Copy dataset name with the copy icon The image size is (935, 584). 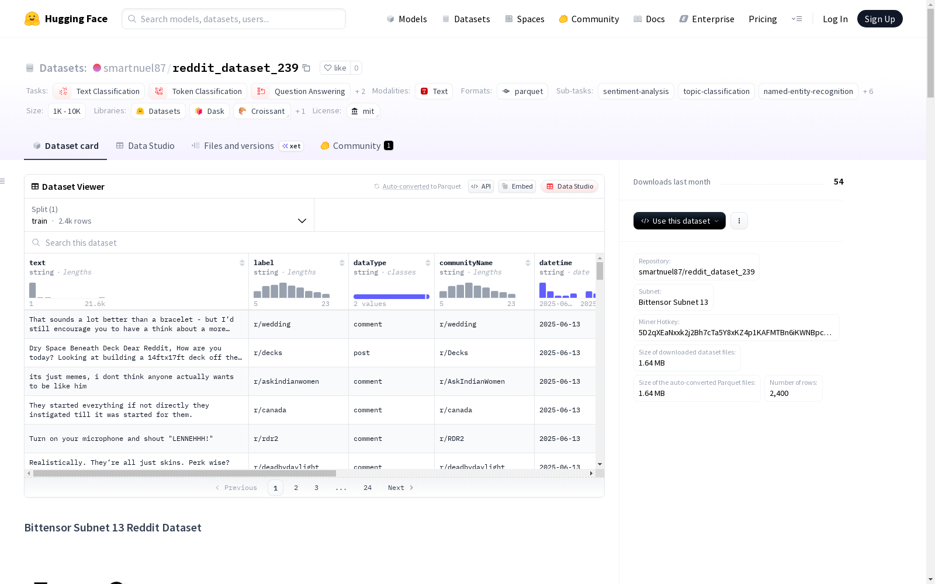306,68
